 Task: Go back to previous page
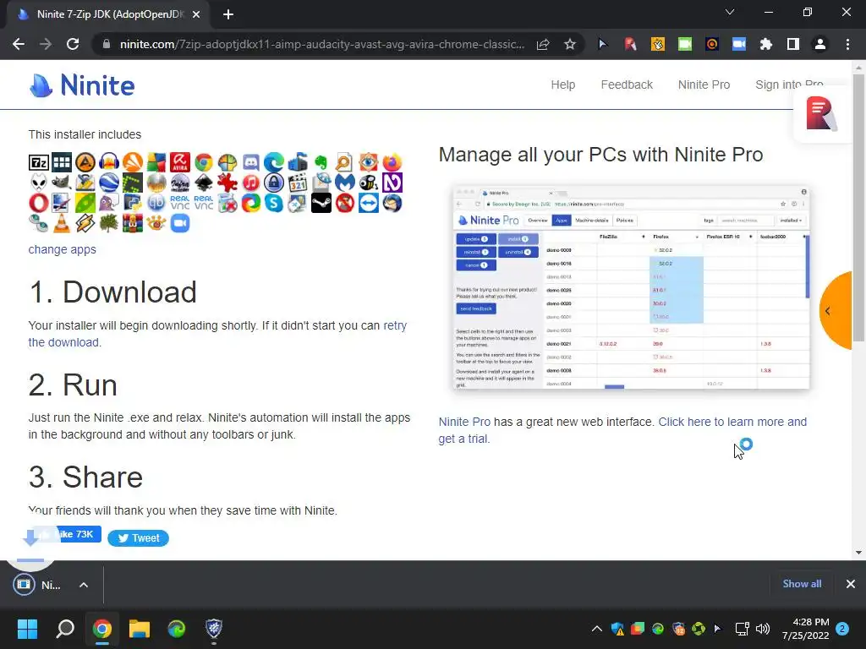coord(19,44)
